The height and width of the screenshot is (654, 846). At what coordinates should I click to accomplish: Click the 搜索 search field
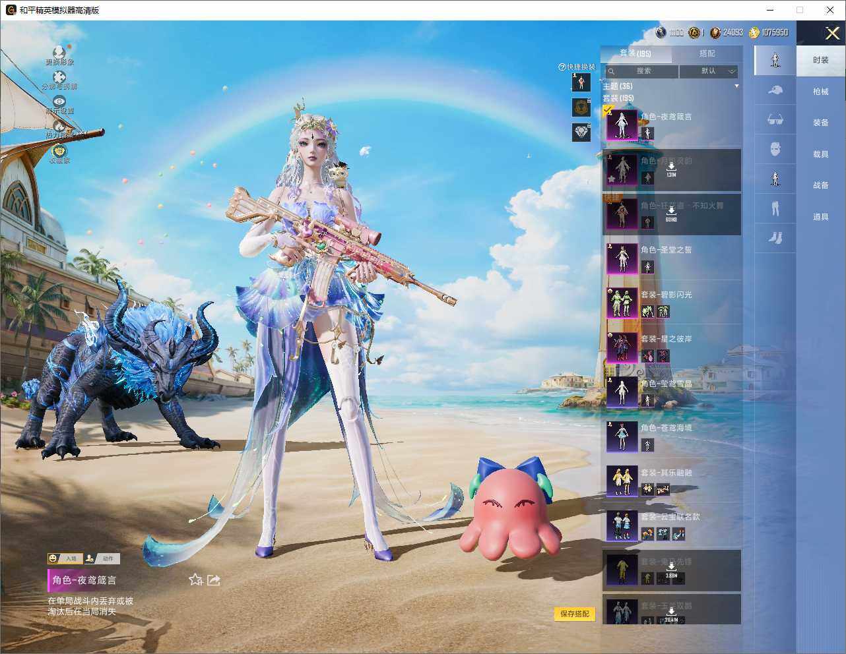tap(641, 71)
